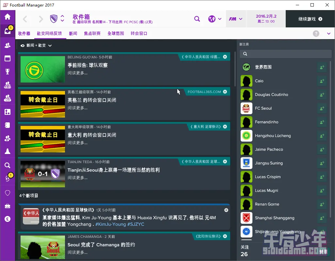Read more on 季前报告: 球队观察

[78, 73]
